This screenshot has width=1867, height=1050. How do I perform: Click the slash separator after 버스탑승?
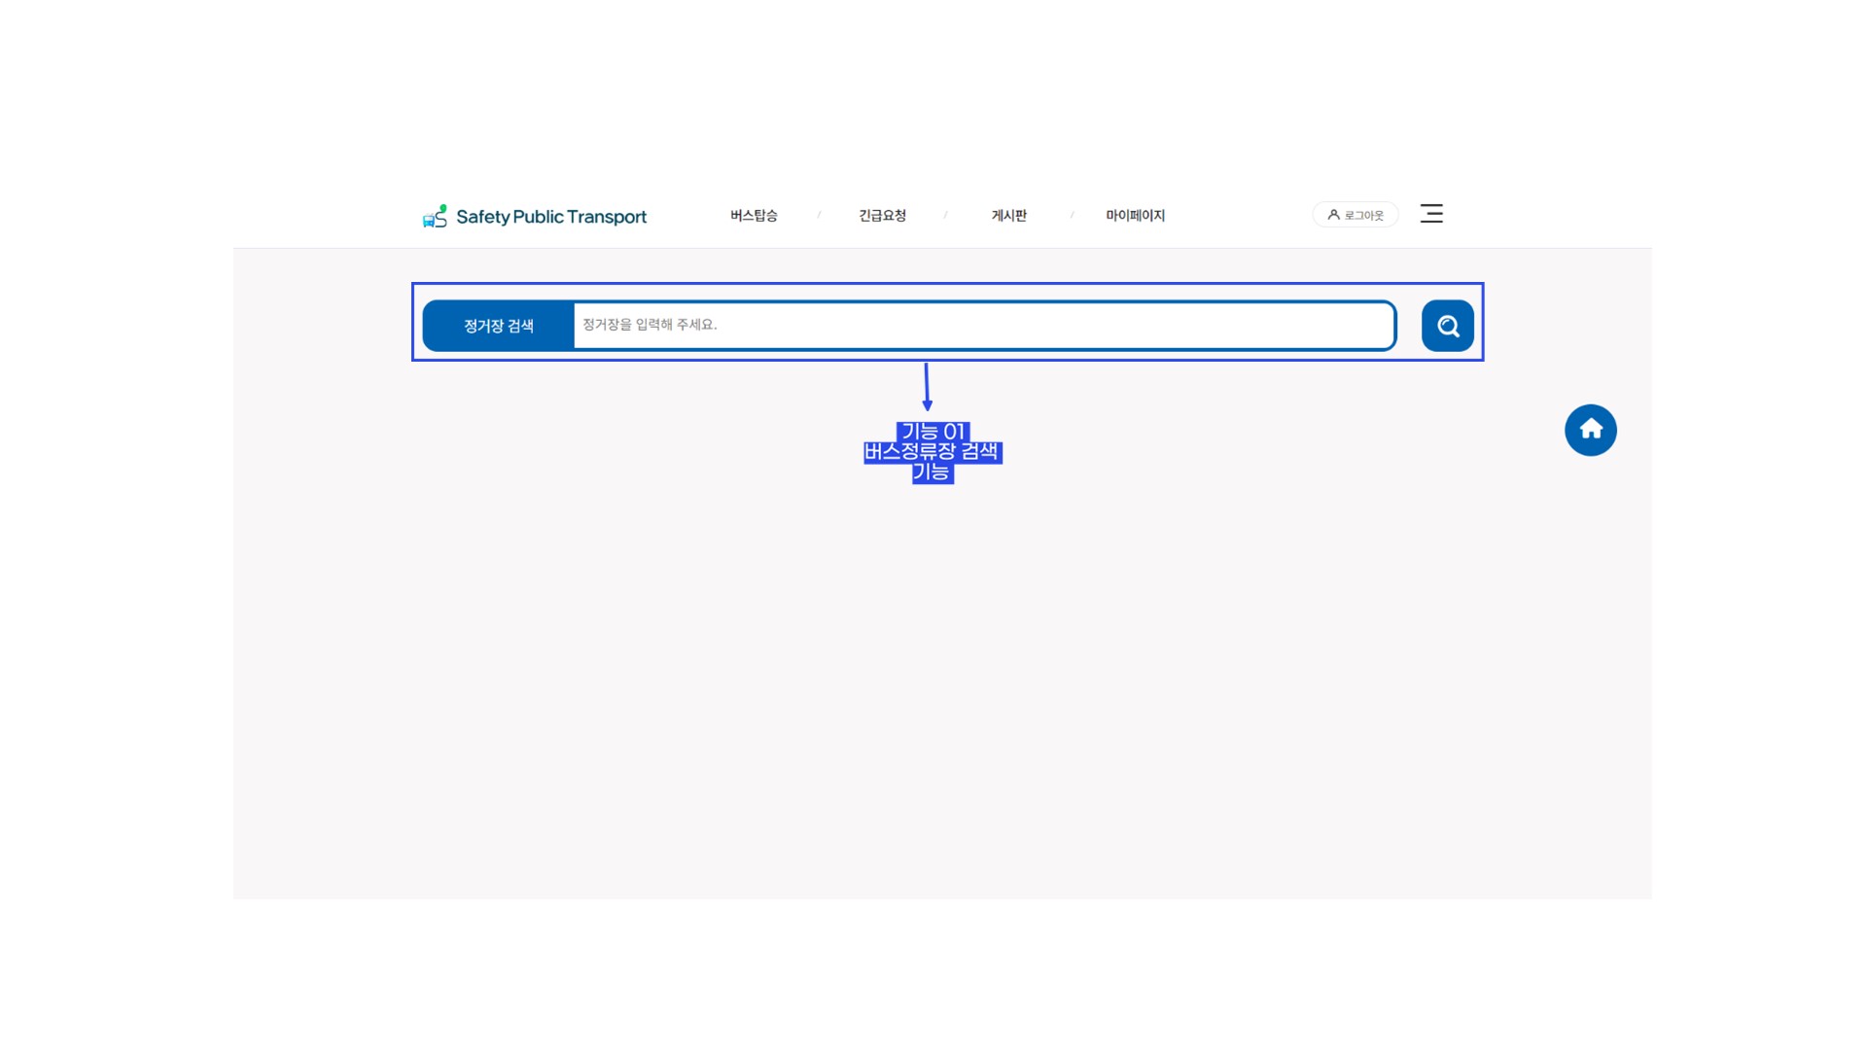coord(819,215)
